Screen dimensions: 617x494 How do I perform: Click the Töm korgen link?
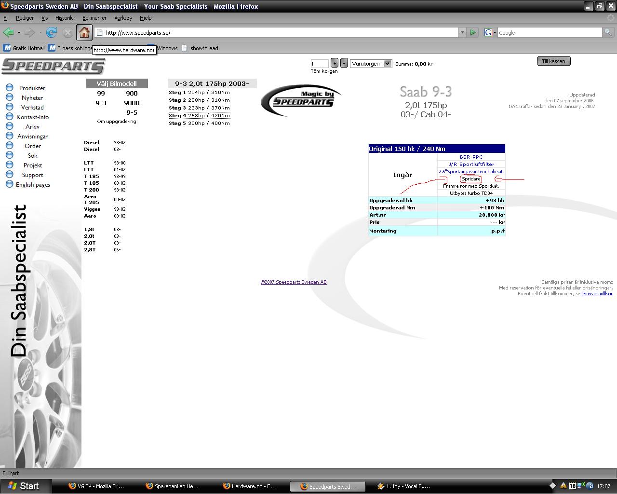click(324, 71)
